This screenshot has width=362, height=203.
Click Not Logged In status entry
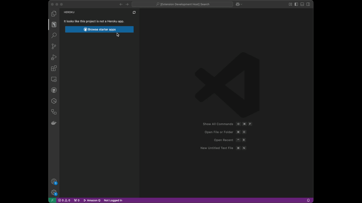[113, 200]
